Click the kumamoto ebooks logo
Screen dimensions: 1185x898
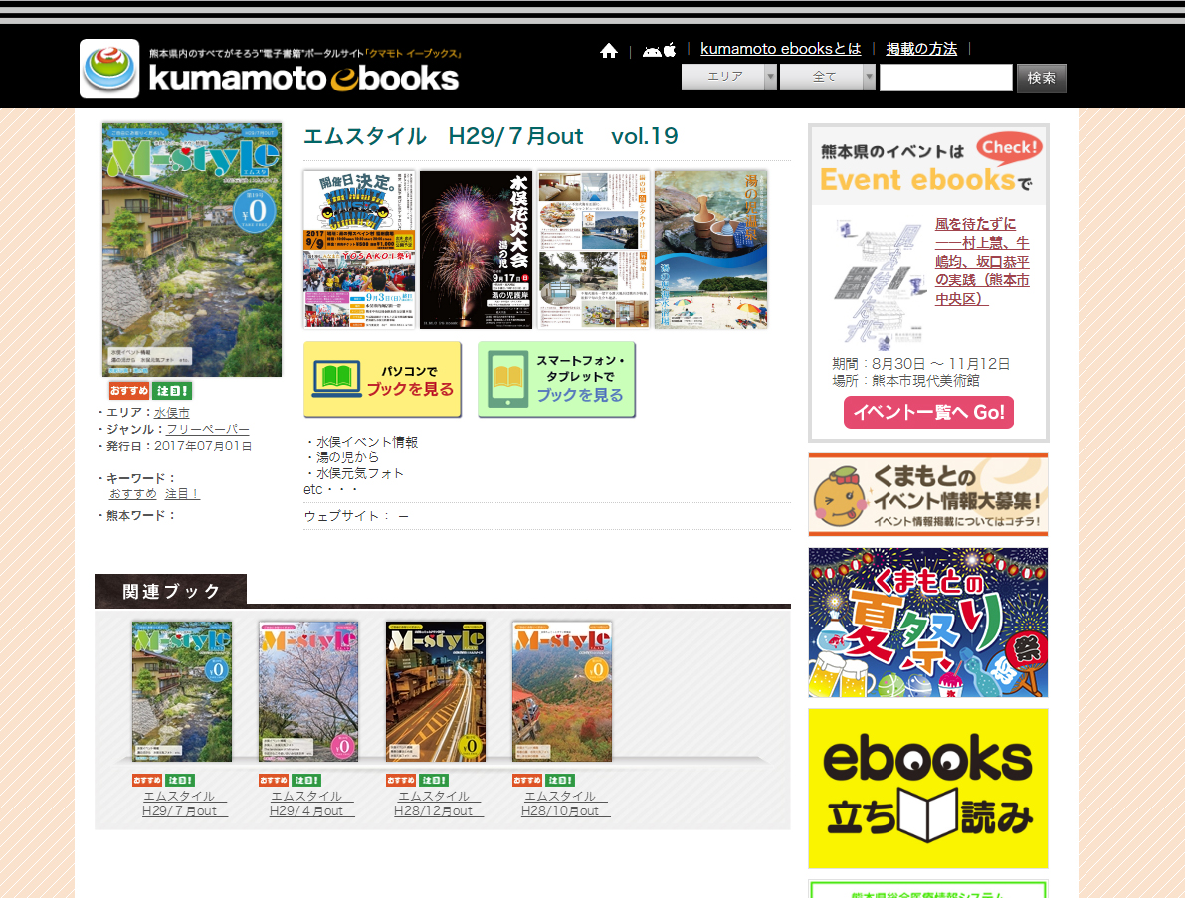[271, 69]
